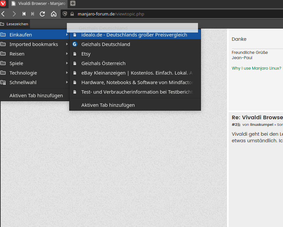Viewport: 283px width, 227px height.
Task: Click the Schnellwahl speed dial folder icon
Action: pyautogui.click(x=3, y=82)
